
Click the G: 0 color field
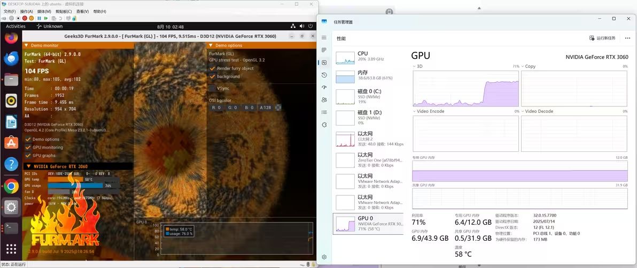click(x=233, y=108)
